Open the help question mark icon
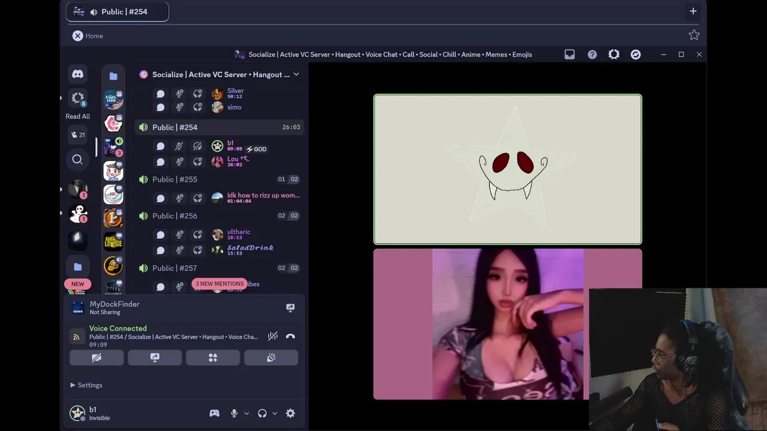 (592, 54)
